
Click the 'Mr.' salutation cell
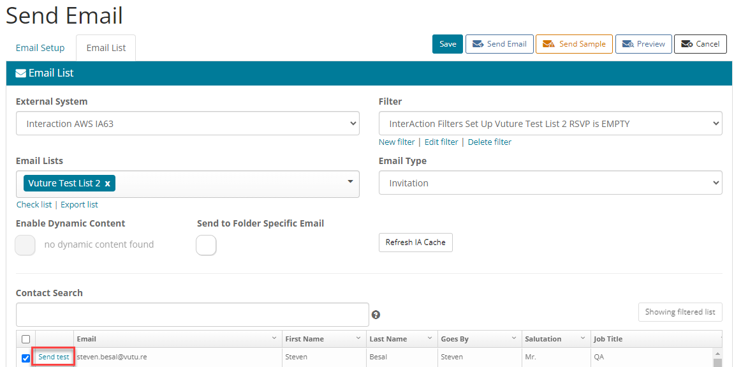[x=556, y=357]
